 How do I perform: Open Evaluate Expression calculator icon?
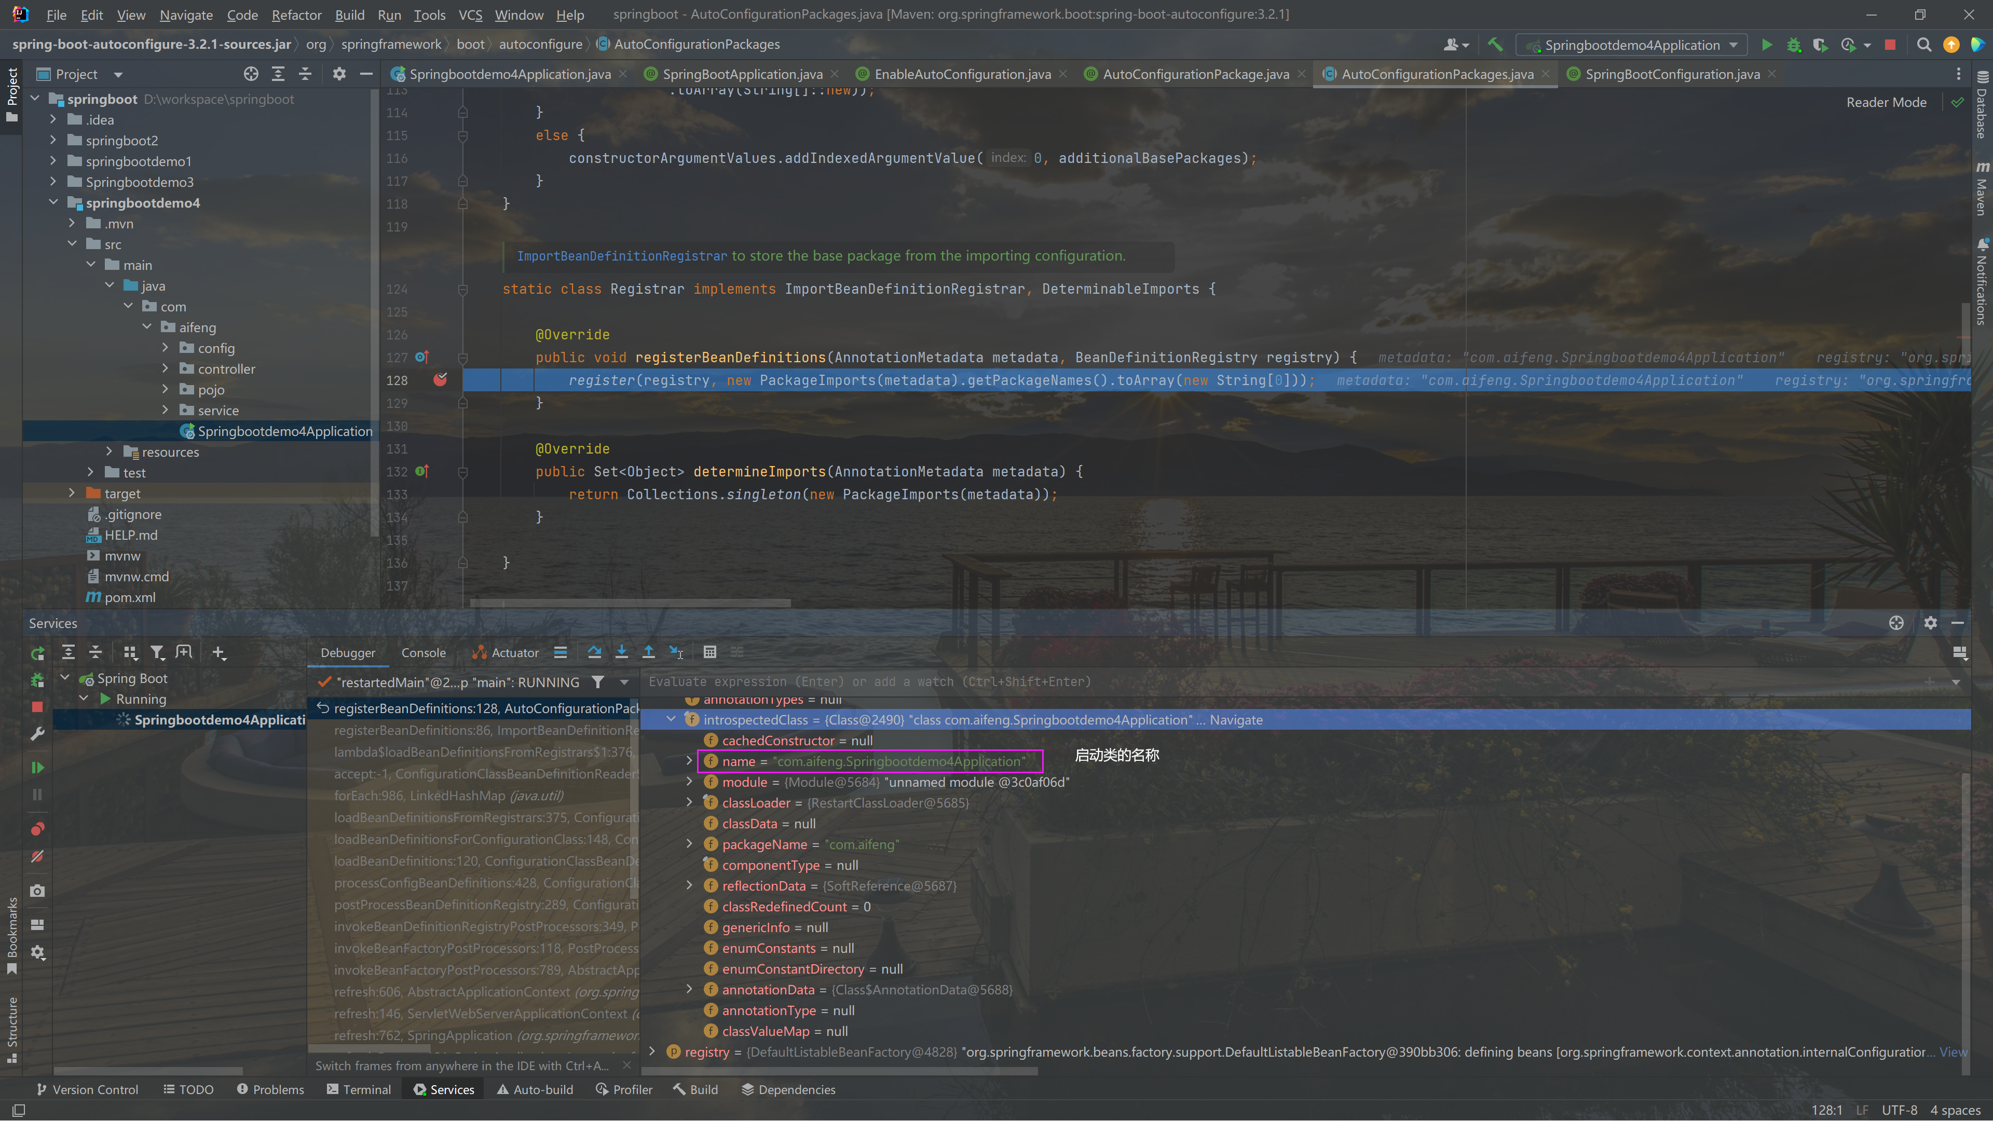click(x=709, y=652)
